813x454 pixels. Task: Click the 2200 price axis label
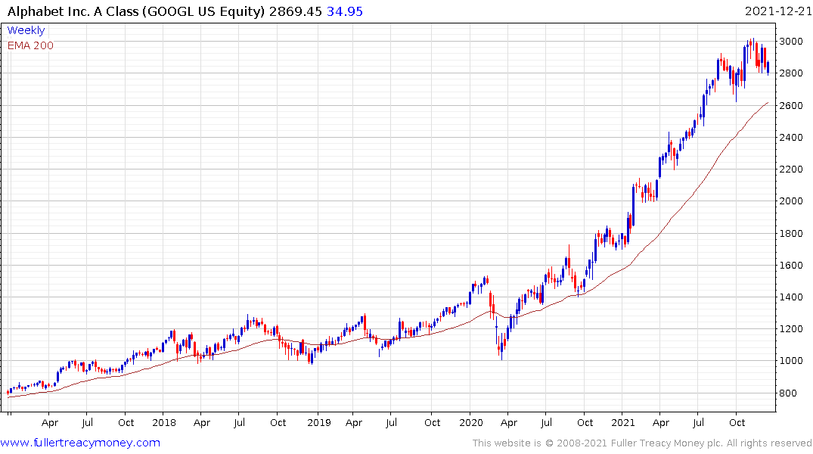point(791,169)
